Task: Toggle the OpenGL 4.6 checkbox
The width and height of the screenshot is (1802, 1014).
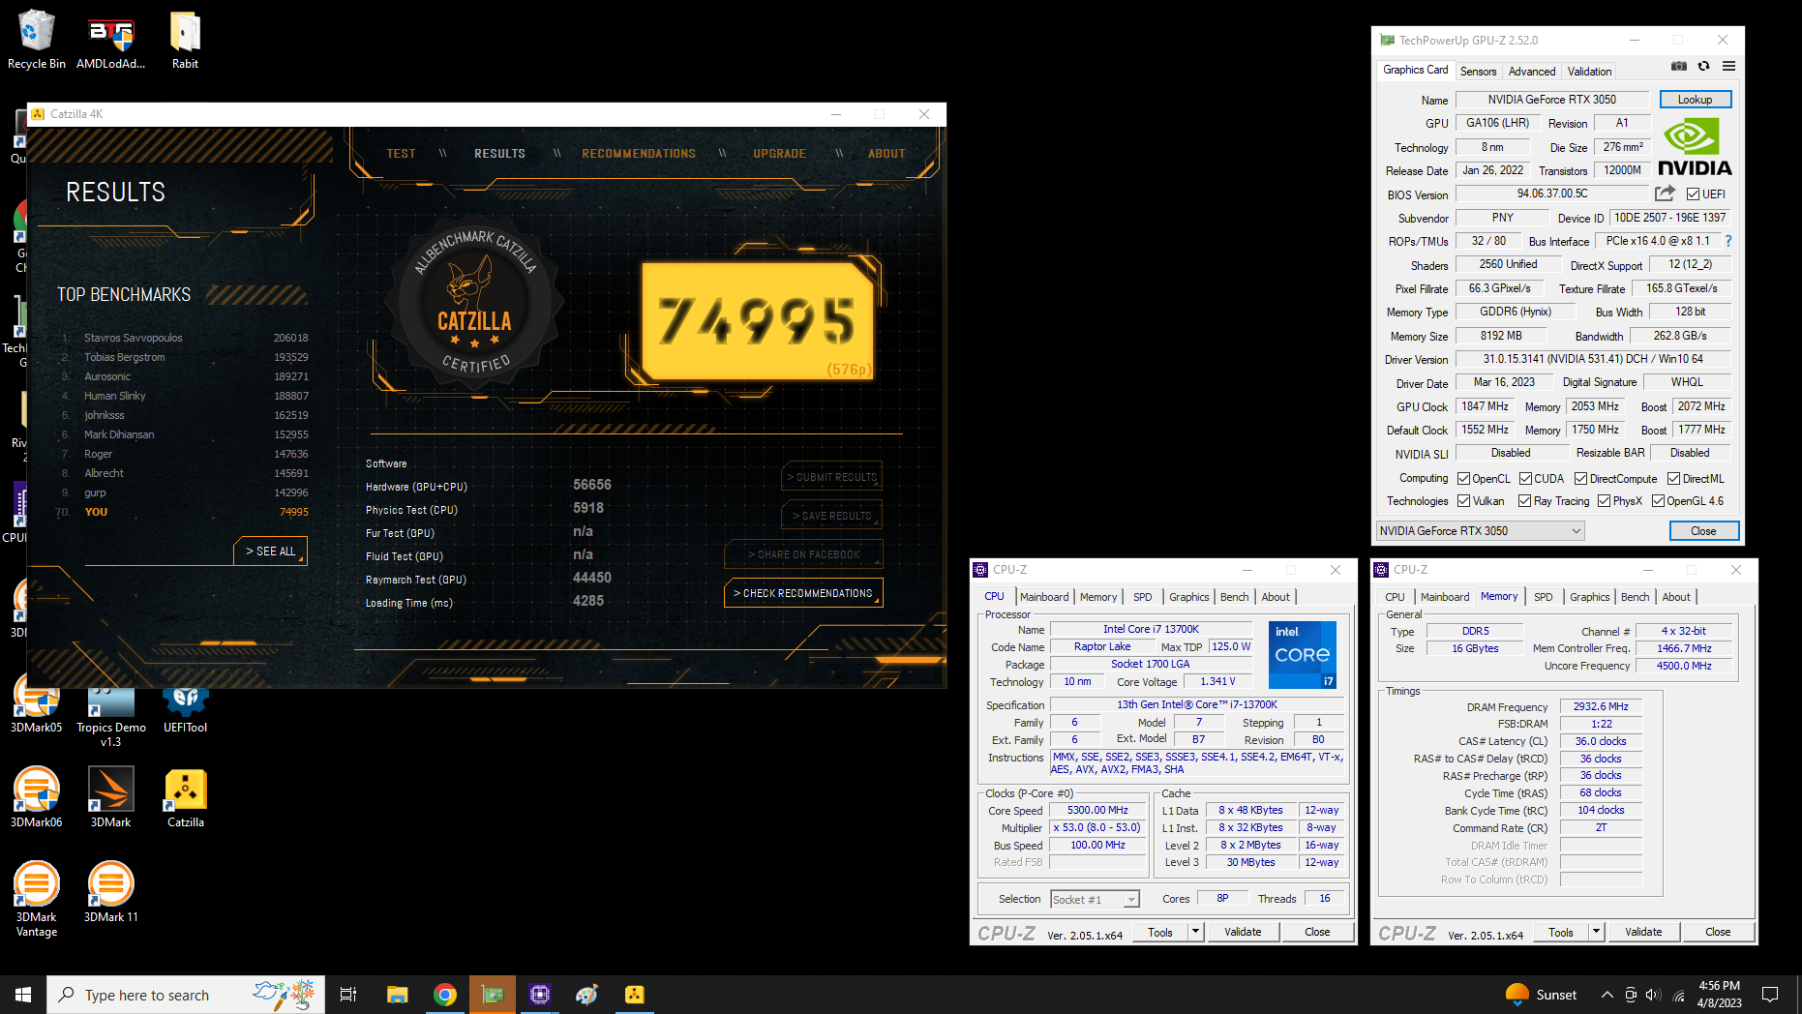Action: point(1658,501)
